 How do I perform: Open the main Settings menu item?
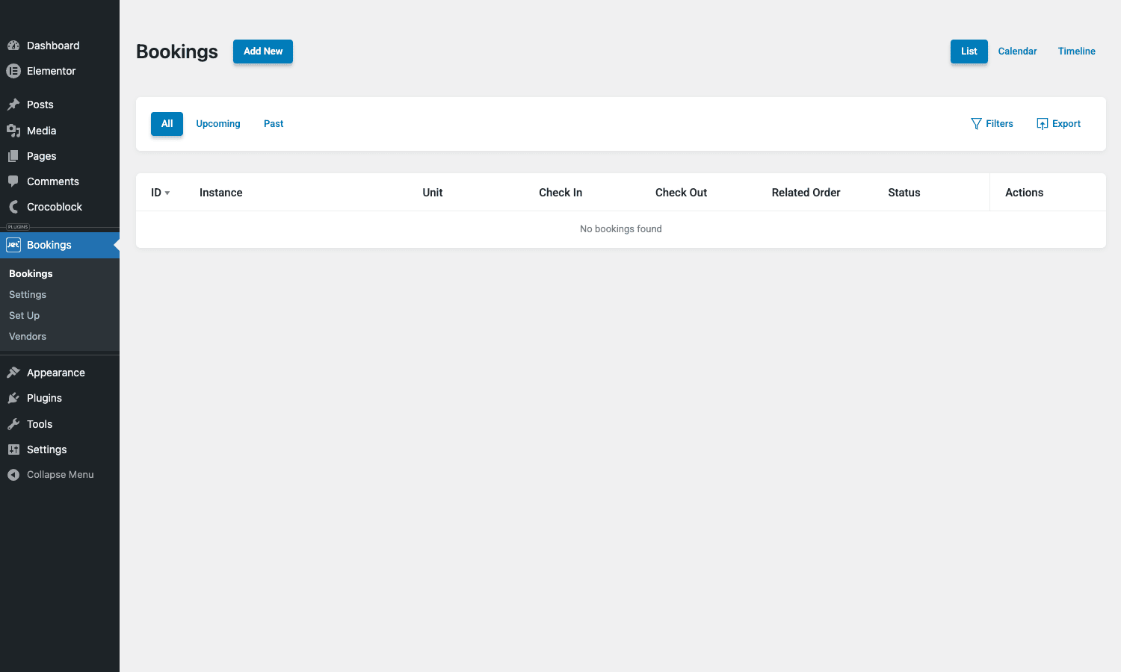[x=60, y=449]
